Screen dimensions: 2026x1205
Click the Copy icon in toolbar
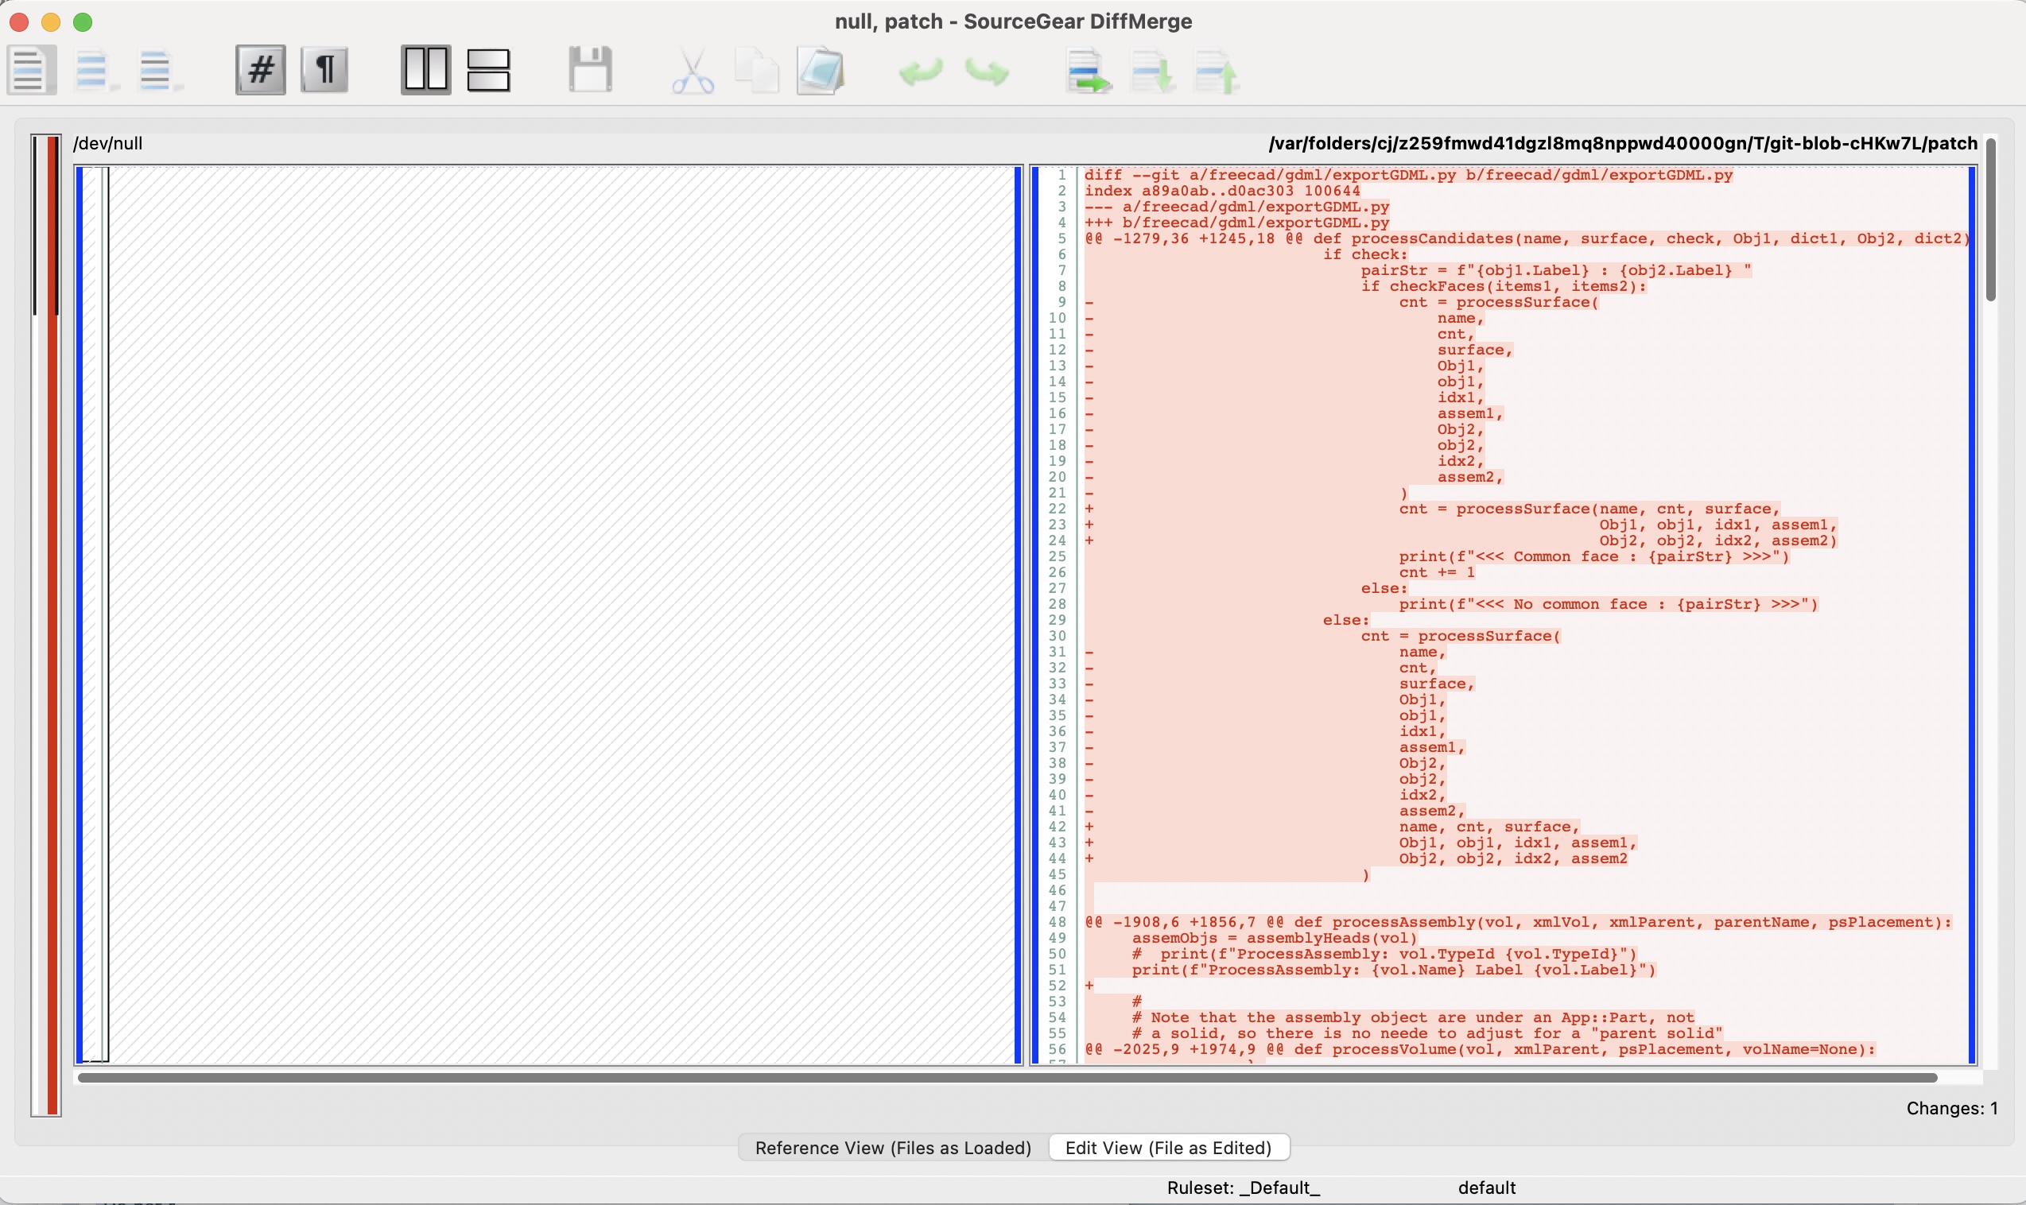click(757, 71)
